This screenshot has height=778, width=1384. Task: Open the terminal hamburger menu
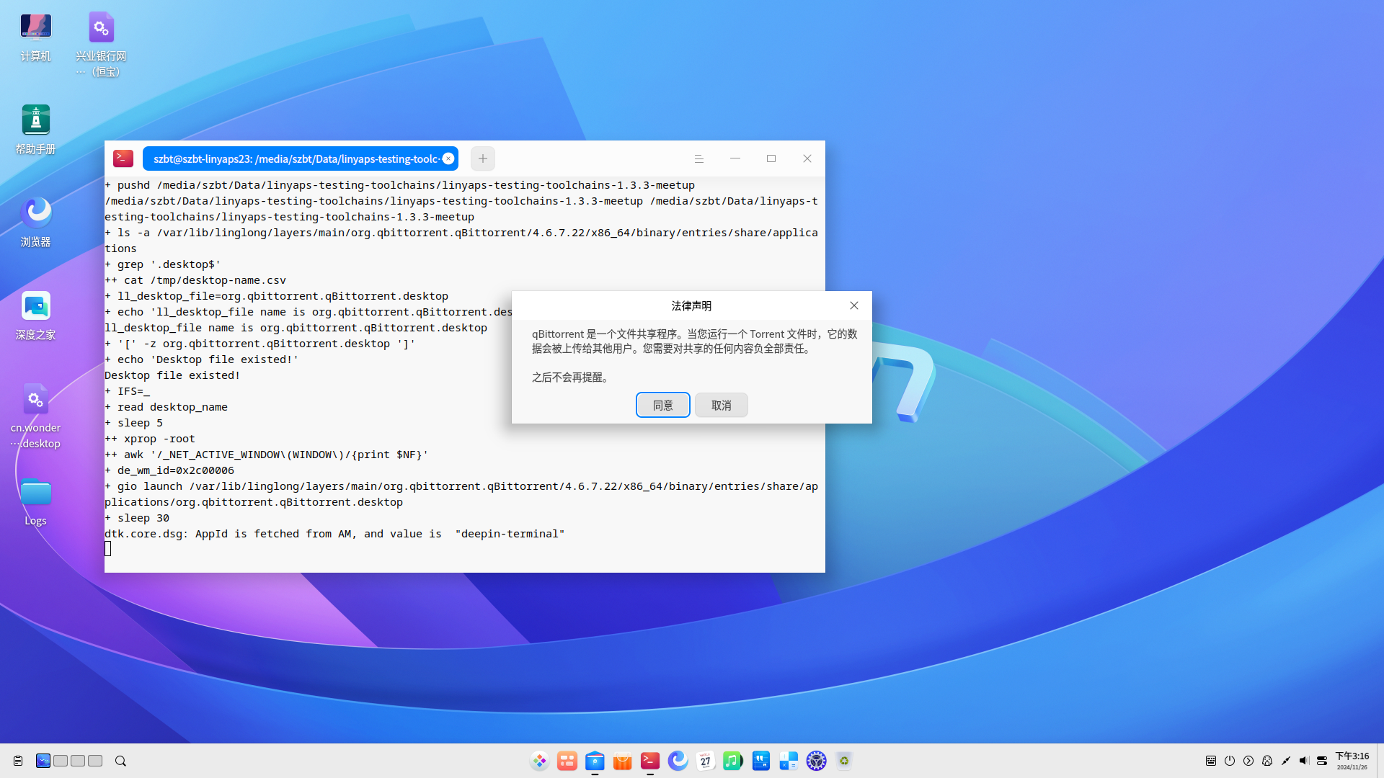pos(698,158)
